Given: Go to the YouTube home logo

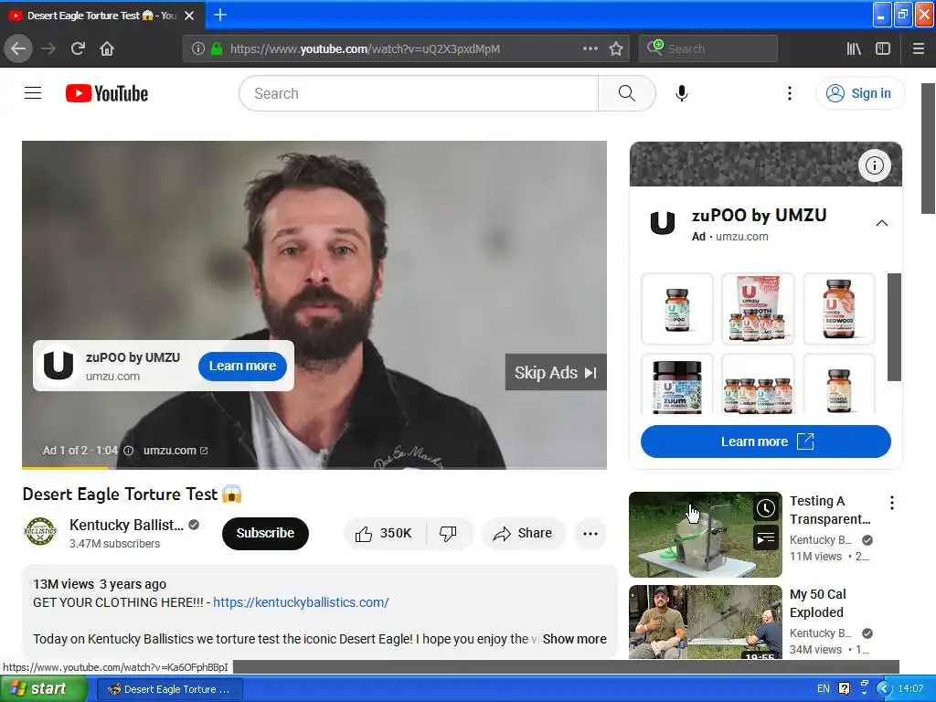Looking at the screenshot, I should (x=107, y=93).
